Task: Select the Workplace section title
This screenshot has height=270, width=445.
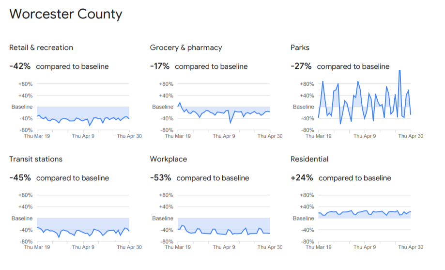Action: point(168,159)
